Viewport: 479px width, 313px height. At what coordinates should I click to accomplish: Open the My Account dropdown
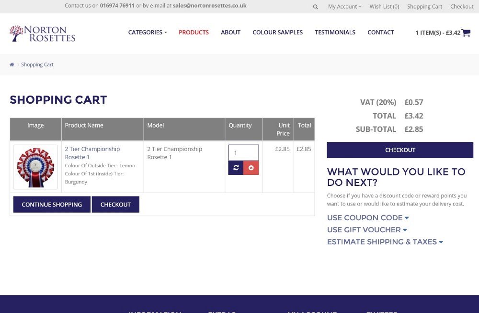tap(344, 7)
